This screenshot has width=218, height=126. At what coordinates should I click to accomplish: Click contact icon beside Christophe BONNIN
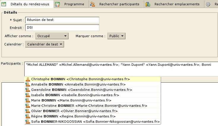coord(28,79)
